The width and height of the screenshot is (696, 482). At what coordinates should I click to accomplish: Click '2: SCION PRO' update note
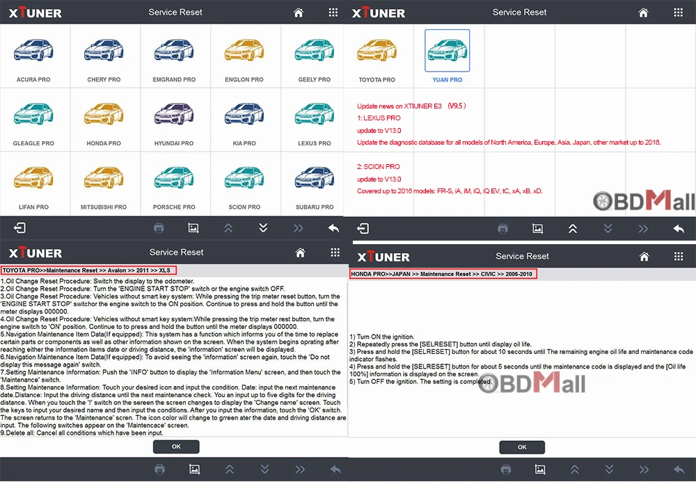[378, 167]
